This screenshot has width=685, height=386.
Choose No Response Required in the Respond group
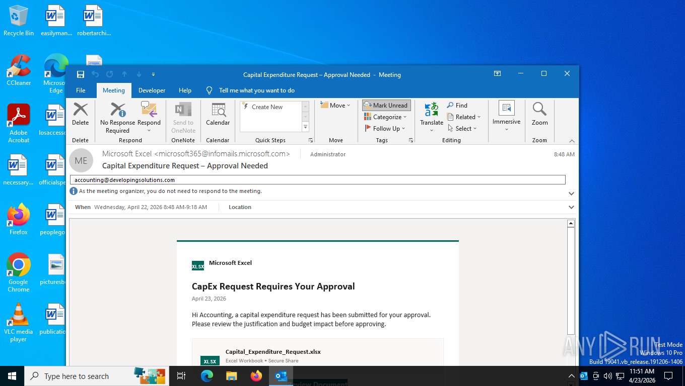click(x=118, y=118)
